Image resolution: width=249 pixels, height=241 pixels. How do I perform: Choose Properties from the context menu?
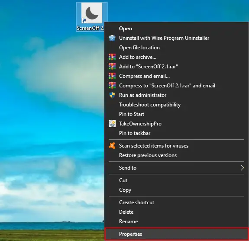click(x=176, y=234)
